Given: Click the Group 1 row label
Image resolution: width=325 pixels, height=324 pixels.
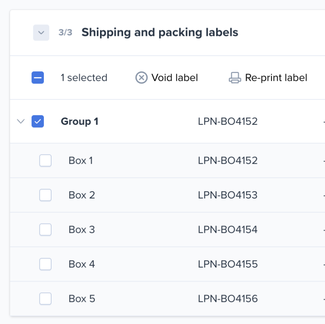Looking at the screenshot, I should (x=79, y=121).
